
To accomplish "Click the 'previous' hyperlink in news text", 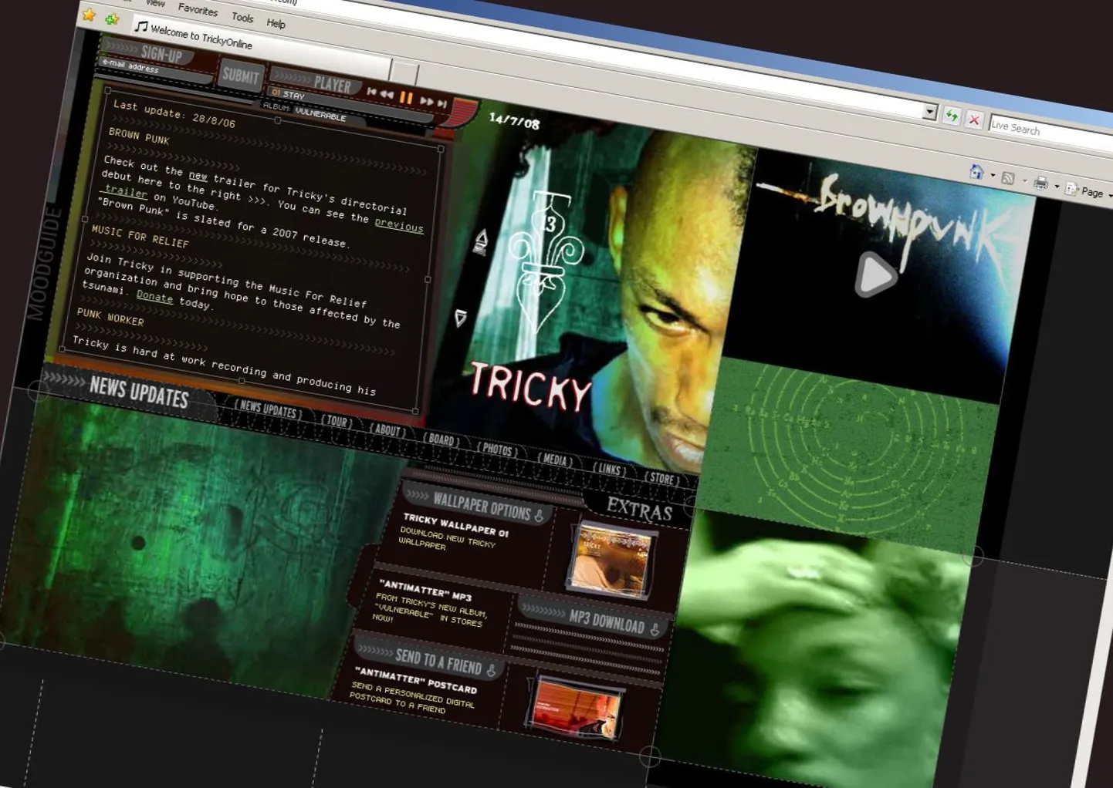I will click(x=399, y=224).
